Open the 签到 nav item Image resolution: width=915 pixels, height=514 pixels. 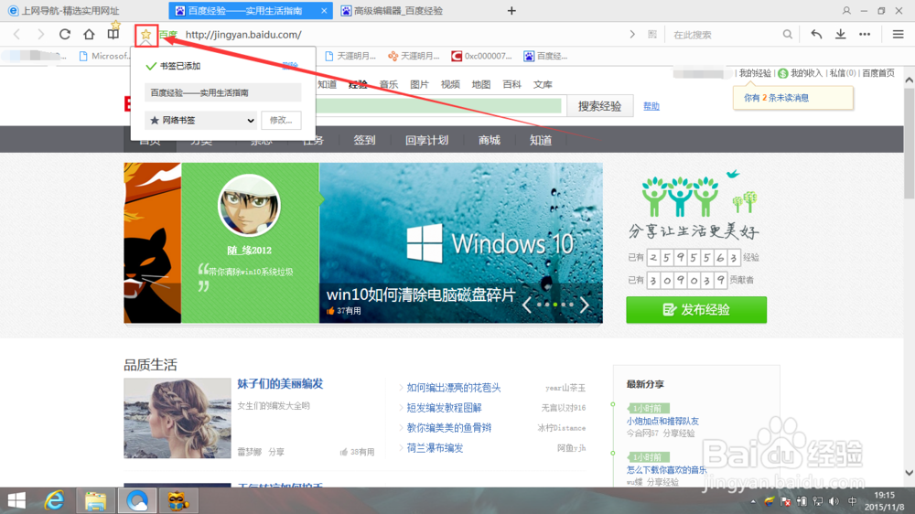point(364,140)
